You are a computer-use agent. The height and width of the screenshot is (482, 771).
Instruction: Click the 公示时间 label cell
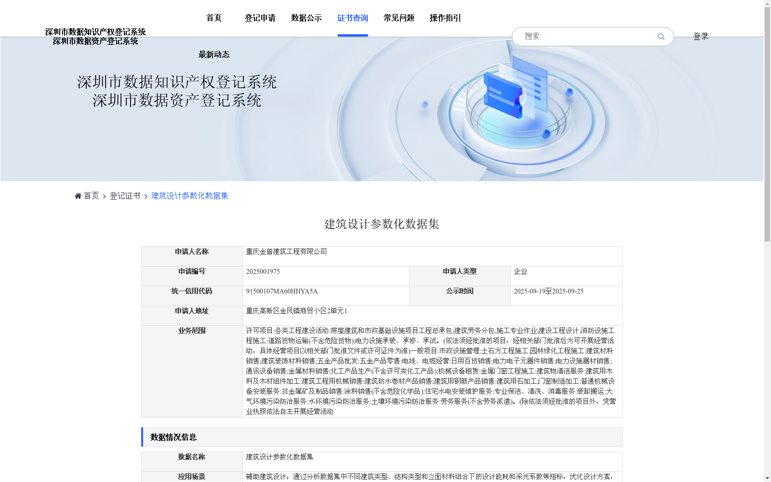pyautogui.click(x=460, y=296)
